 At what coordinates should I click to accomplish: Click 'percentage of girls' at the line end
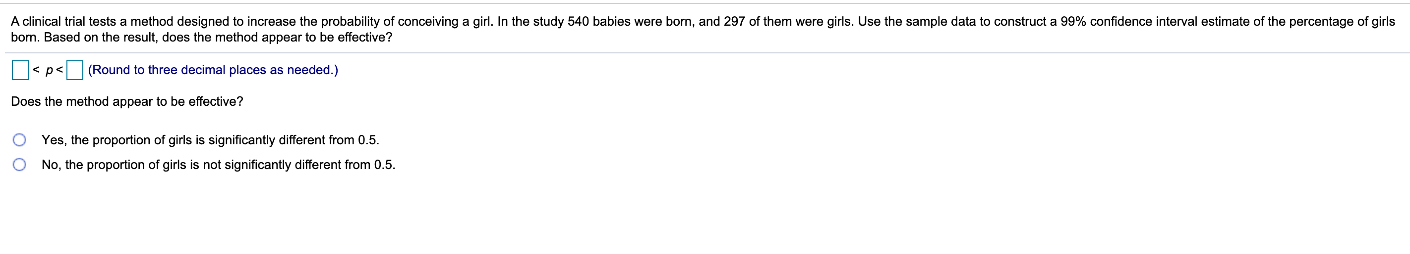tap(1342, 21)
